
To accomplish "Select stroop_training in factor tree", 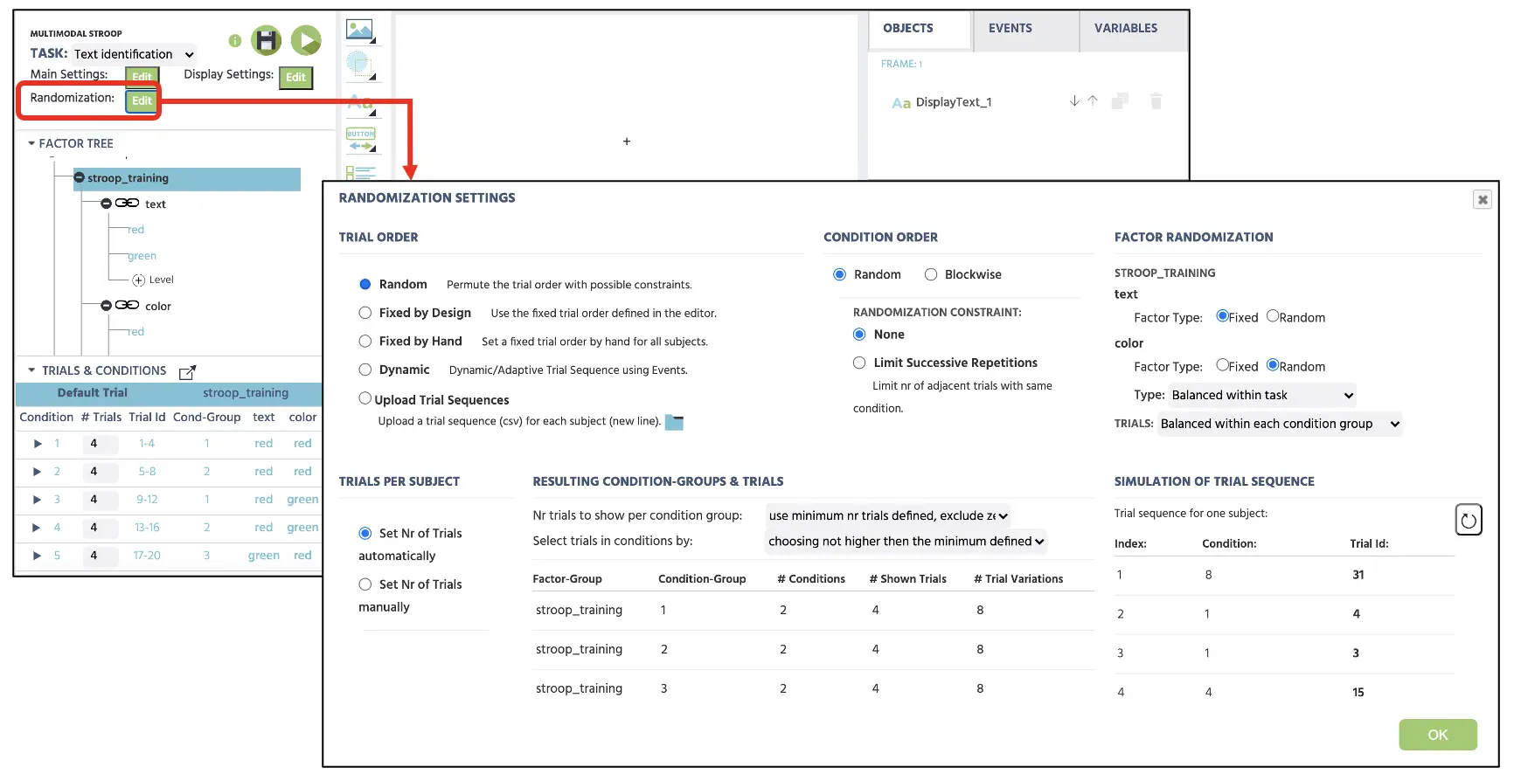I will pyautogui.click(x=186, y=178).
